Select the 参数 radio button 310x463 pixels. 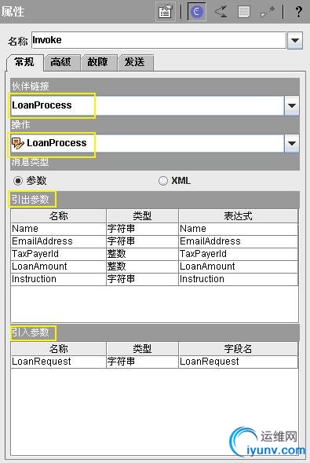coord(18,181)
